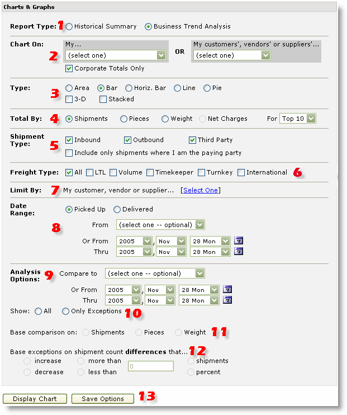Open the Compare to dropdown
This screenshot has width=347, height=415.
(154, 273)
